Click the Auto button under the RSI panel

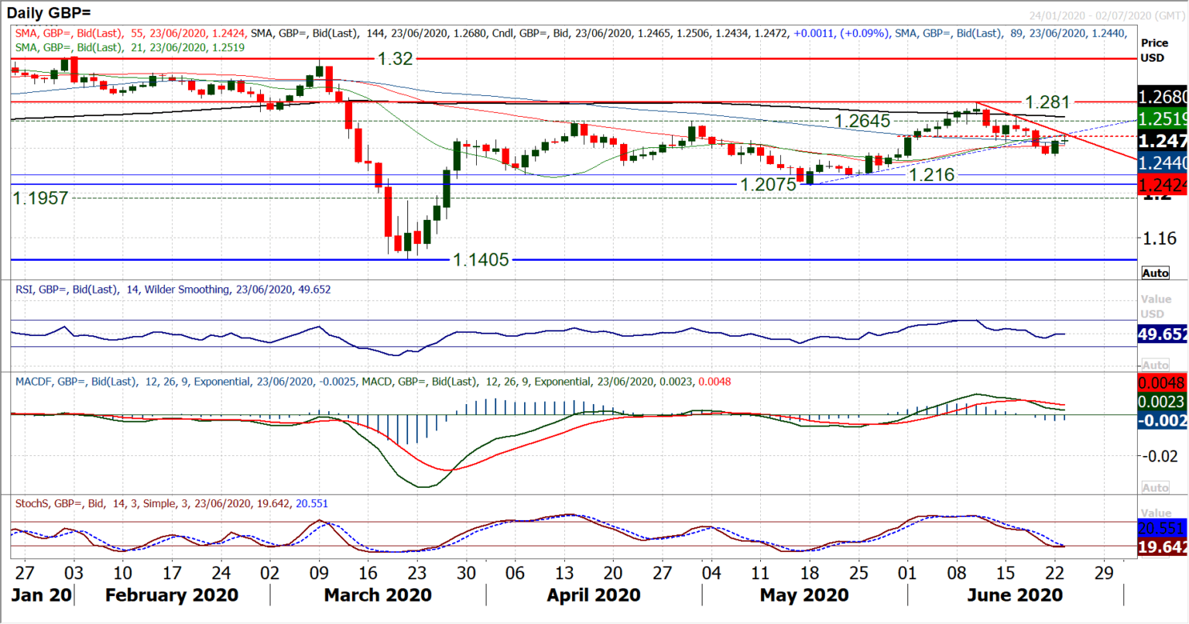[1156, 364]
